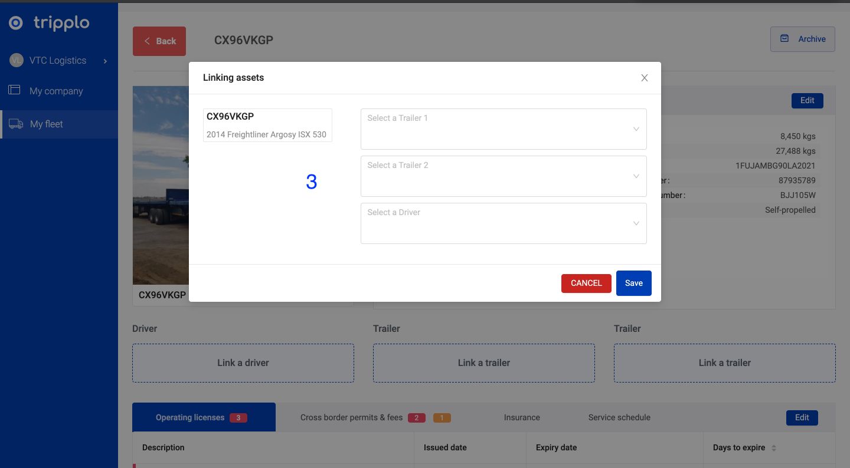Image resolution: width=850 pixels, height=468 pixels.
Task: Click the My company sidebar icon
Action: pyautogui.click(x=14, y=90)
